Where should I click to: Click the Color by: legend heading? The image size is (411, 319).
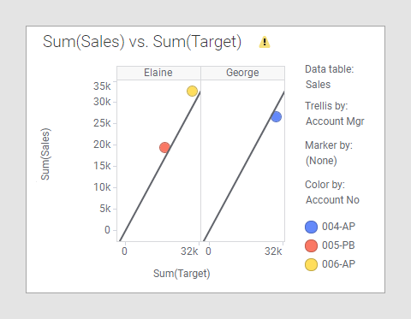pos(325,185)
